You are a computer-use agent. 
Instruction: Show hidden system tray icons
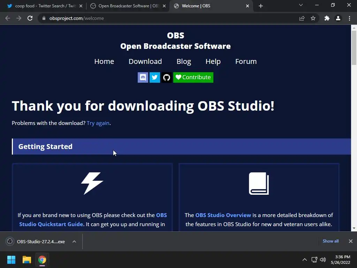pyautogui.click(x=305, y=260)
